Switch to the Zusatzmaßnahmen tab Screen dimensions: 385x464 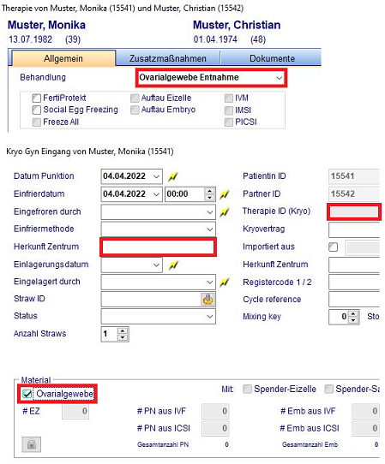coord(168,58)
